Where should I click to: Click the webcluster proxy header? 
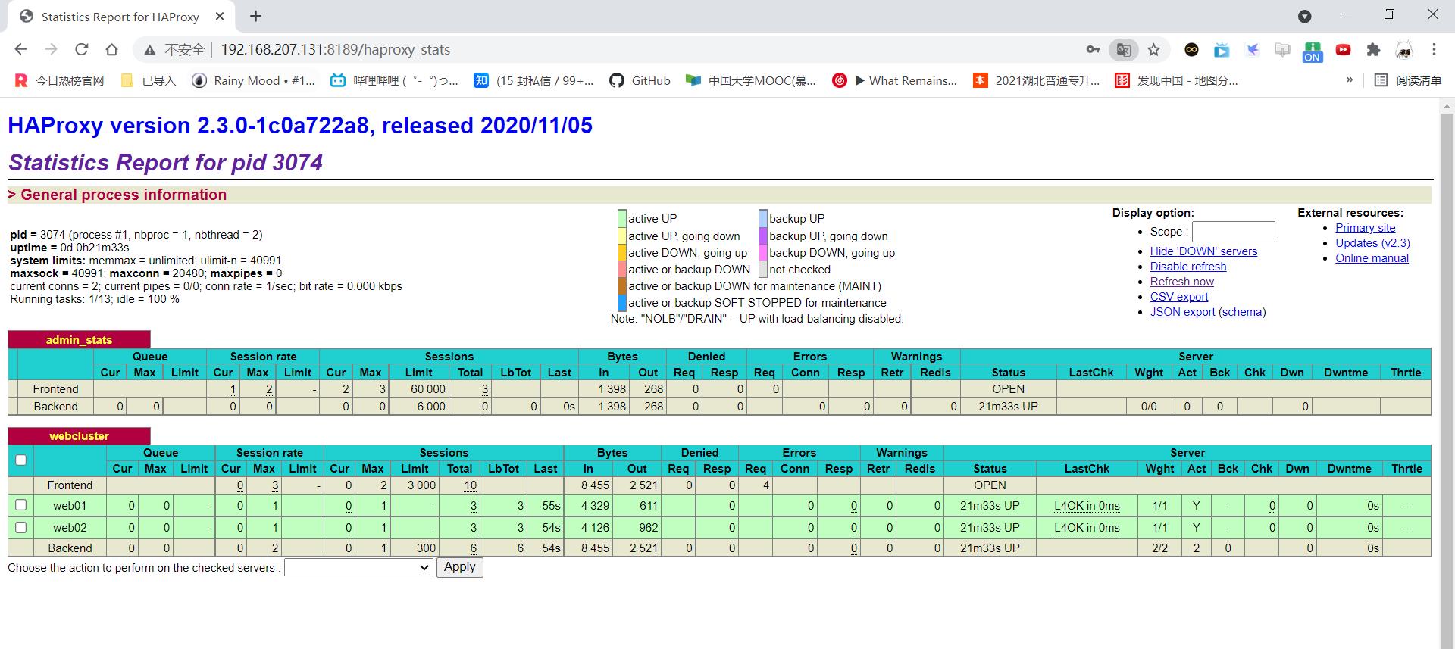tap(79, 436)
